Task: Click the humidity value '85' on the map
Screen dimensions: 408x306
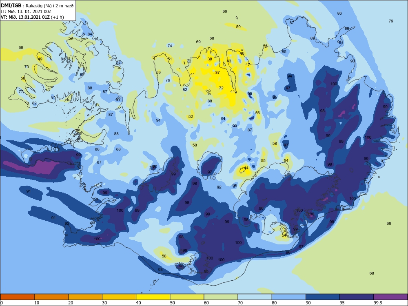Action: [x=284, y=51]
